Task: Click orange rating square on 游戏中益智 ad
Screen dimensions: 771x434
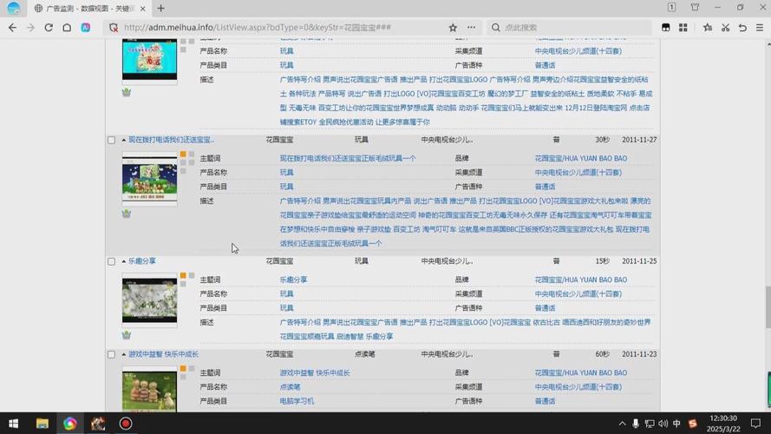Action: point(183,369)
